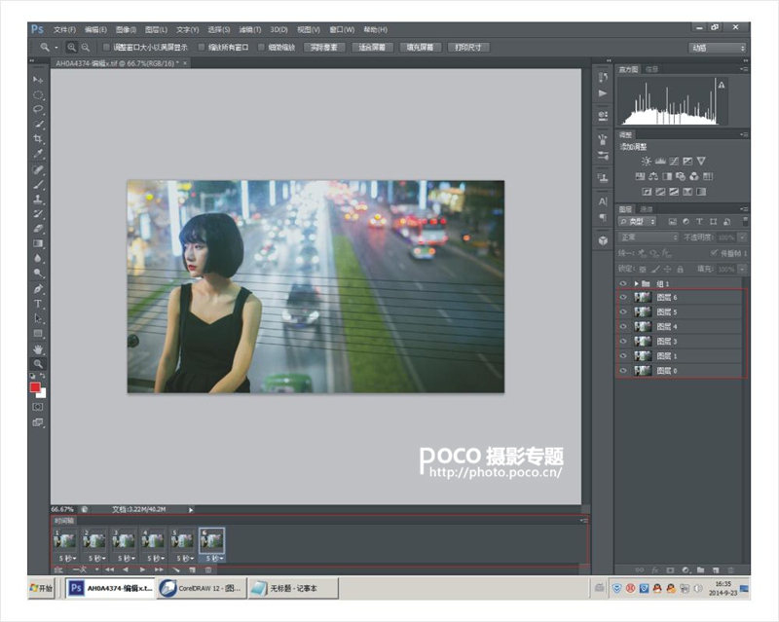The height and width of the screenshot is (622, 779).
Task: Select the Lasso tool
Action: (38, 109)
